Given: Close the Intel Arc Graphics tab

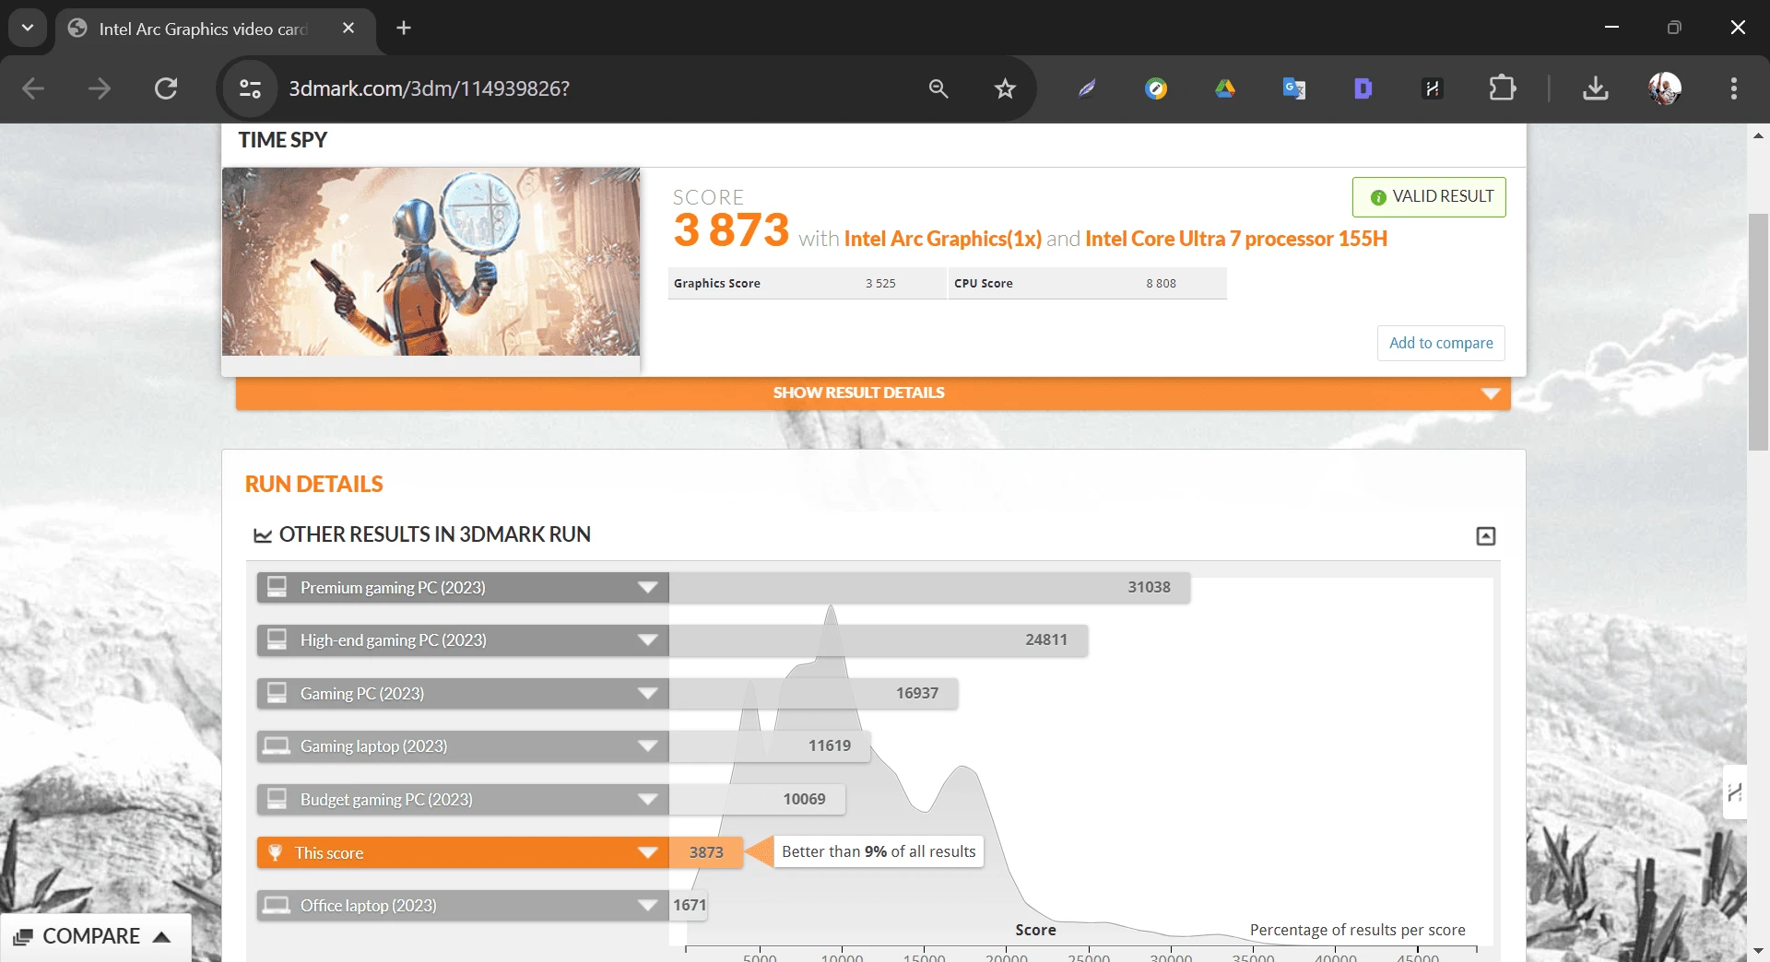Looking at the screenshot, I should [348, 28].
